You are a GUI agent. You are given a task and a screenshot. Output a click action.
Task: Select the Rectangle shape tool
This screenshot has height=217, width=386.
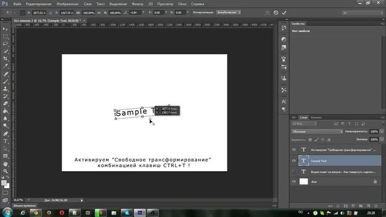tap(5, 156)
